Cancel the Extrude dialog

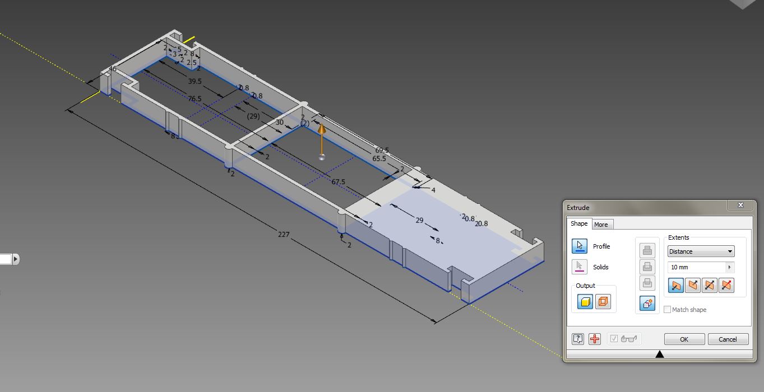pos(728,339)
